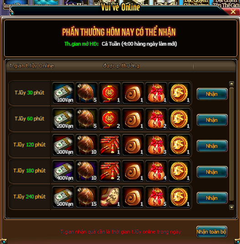Select the red gift bag showing 3
Screen dimensions: 240x244
point(156,145)
